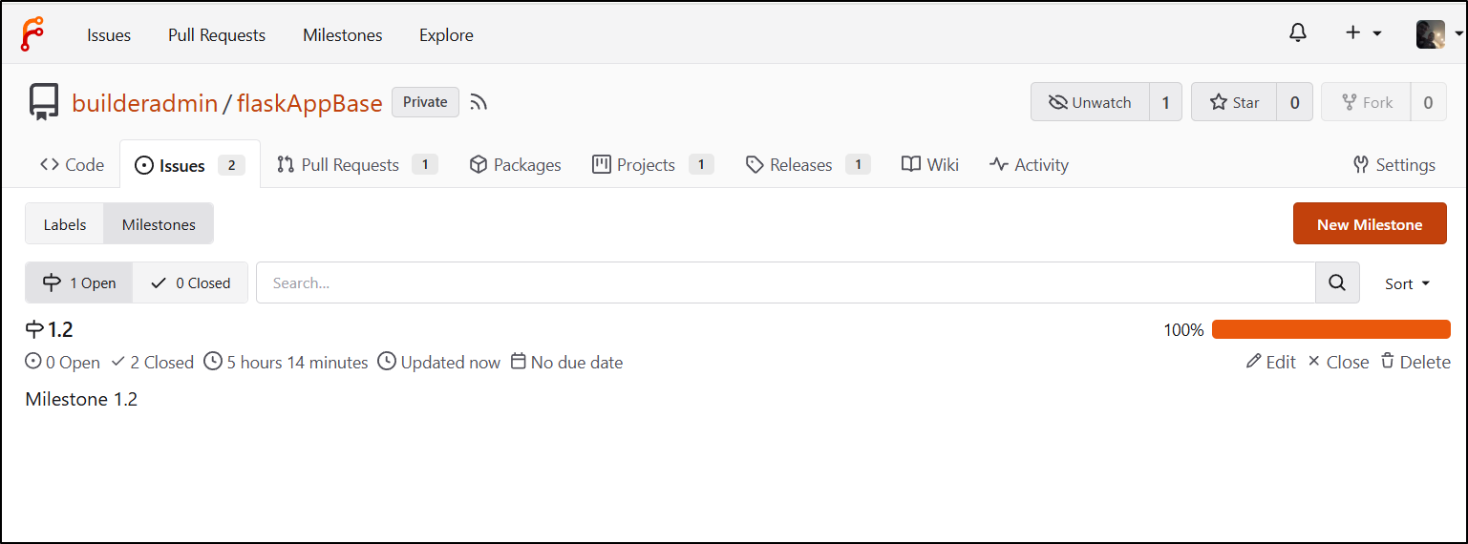The width and height of the screenshot is (1468, 544).
Task: Star the flaskAppBase repository
Action: (x=1234, y=102)
